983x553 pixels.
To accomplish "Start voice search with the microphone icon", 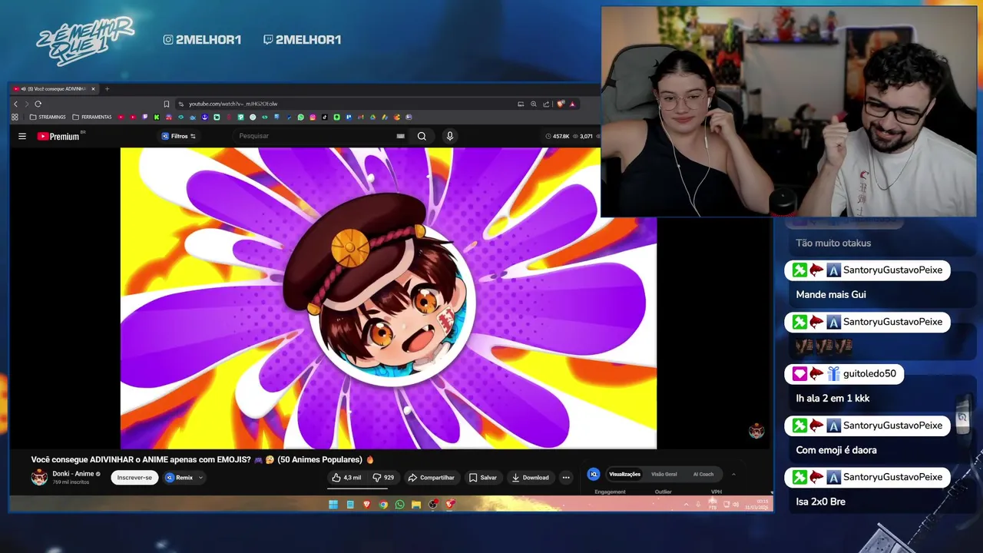I will (450, 136).
